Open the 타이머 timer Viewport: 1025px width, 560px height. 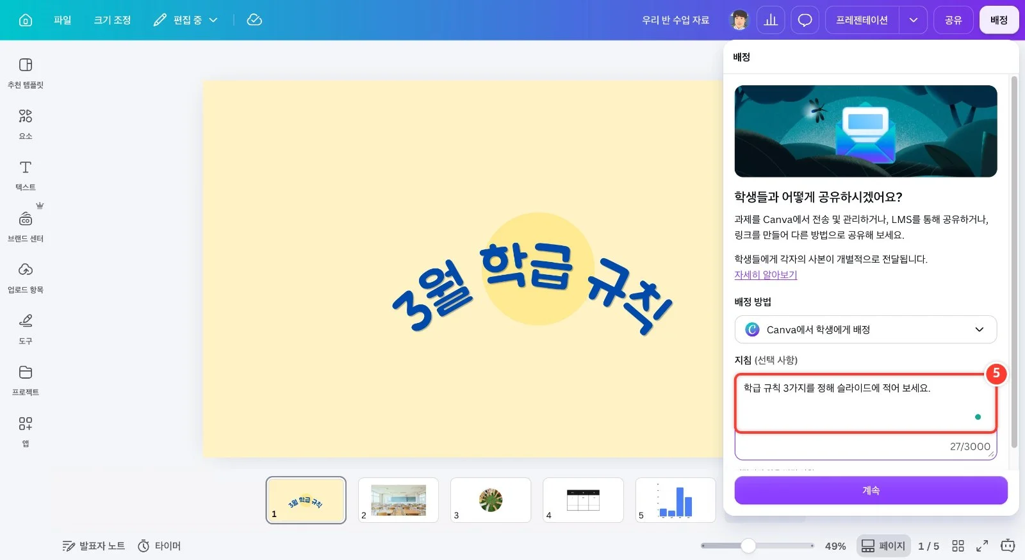point(160,546)
